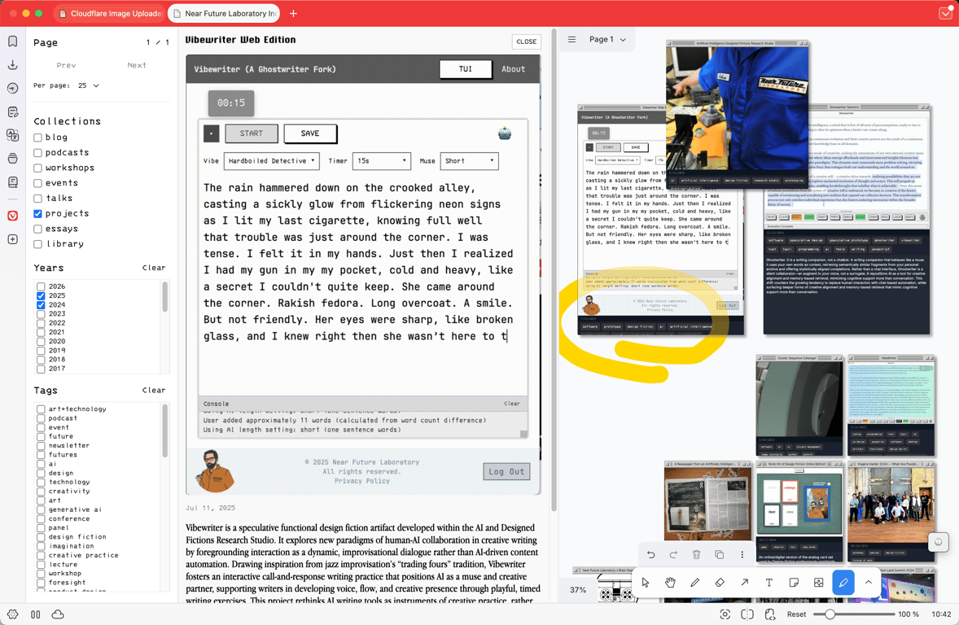Select the Near Future Laboratory tab
Viewport: 959px width, 625px height.
(224, 14)
